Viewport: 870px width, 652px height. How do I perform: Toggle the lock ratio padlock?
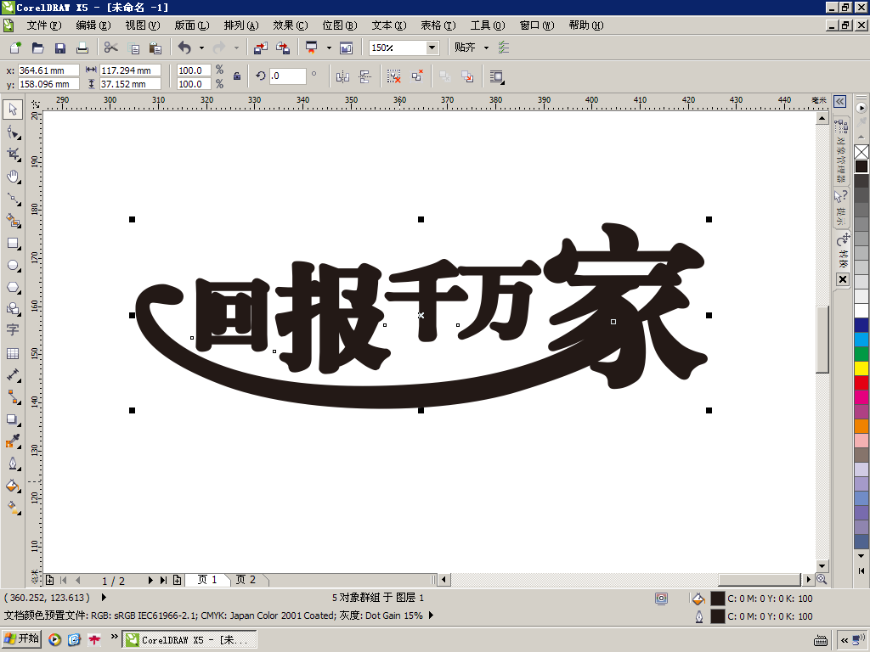click(237, 76)
